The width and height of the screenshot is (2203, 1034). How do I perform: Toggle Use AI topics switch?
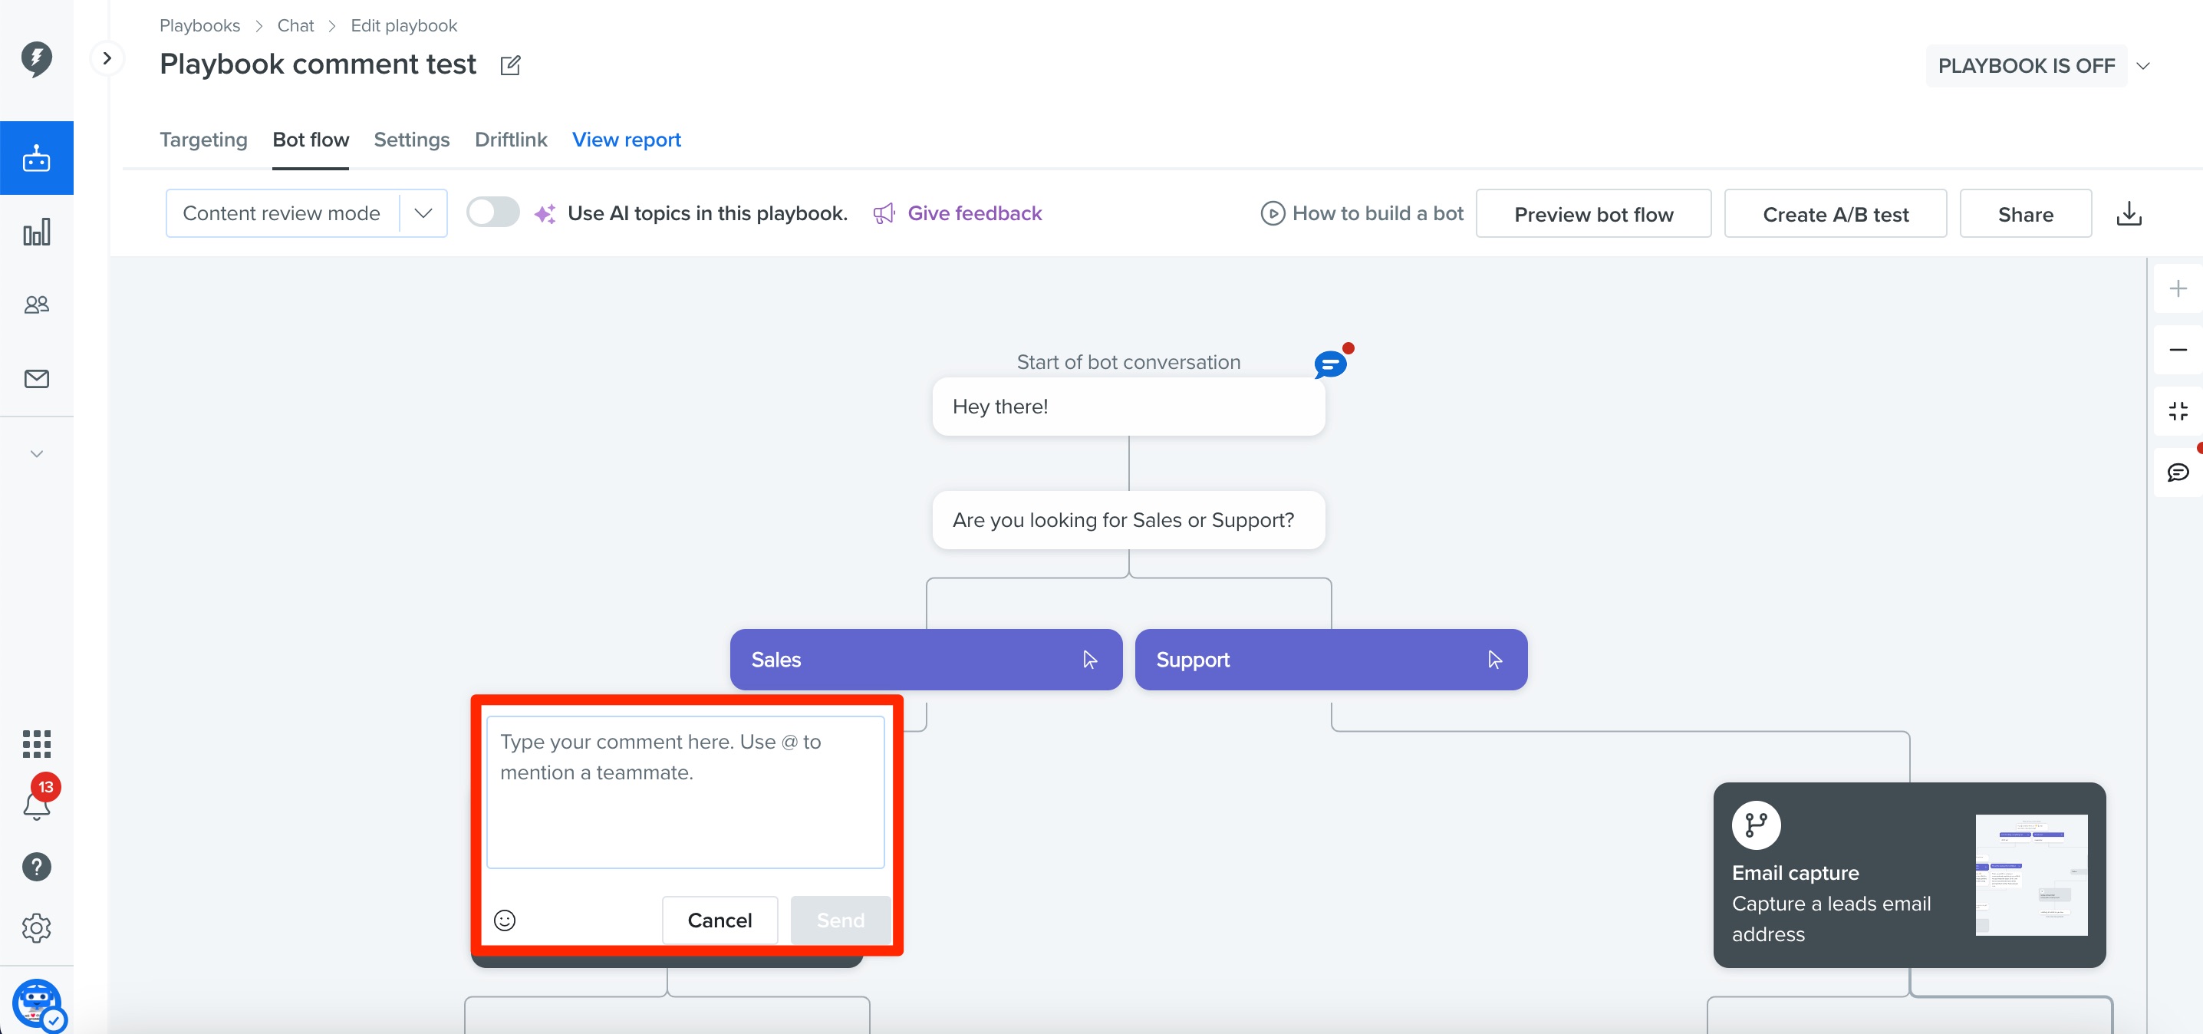pos(492,212)
